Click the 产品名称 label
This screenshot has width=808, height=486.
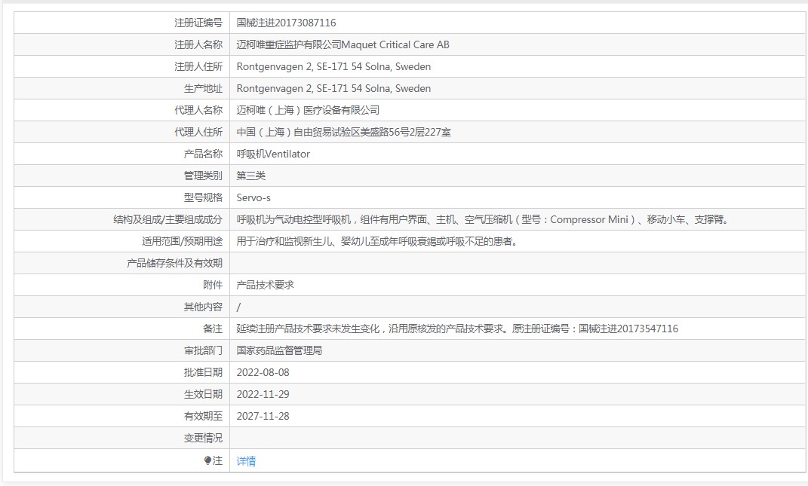click(x=203, y=154)
